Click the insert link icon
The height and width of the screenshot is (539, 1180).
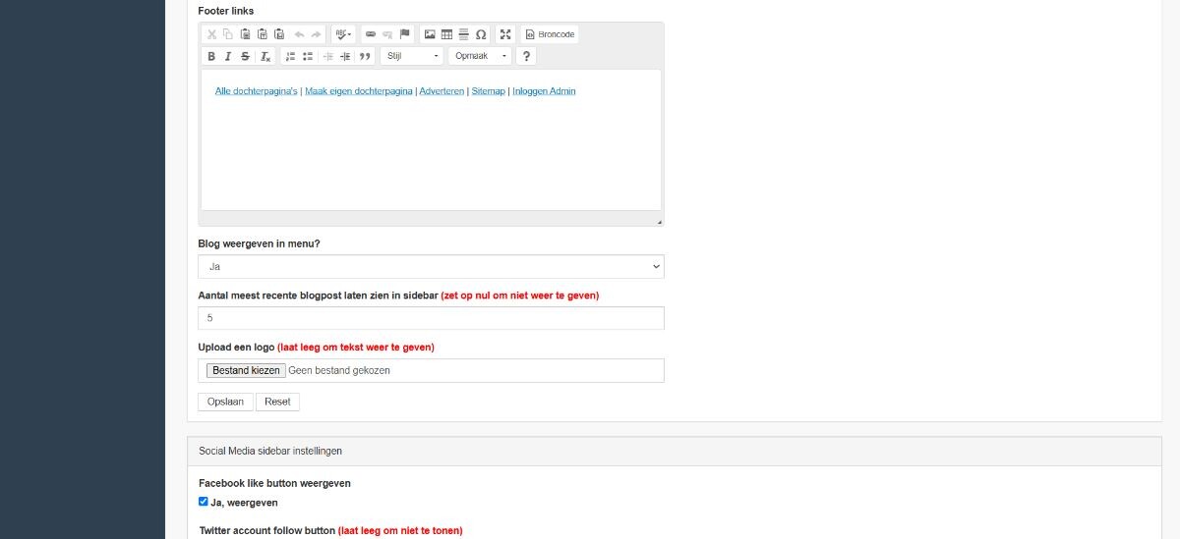tap(371, 34)
